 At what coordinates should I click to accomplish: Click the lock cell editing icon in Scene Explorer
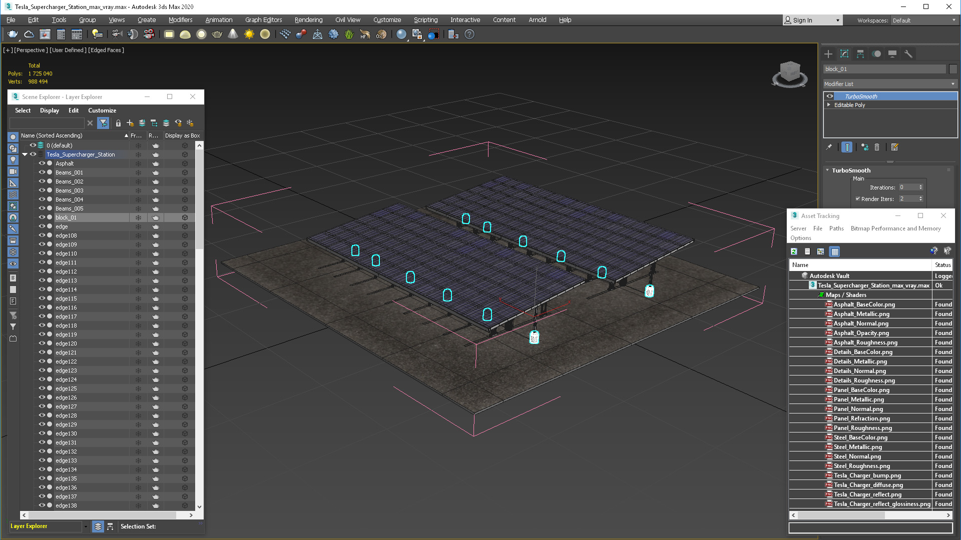click(x=118, y=123)
